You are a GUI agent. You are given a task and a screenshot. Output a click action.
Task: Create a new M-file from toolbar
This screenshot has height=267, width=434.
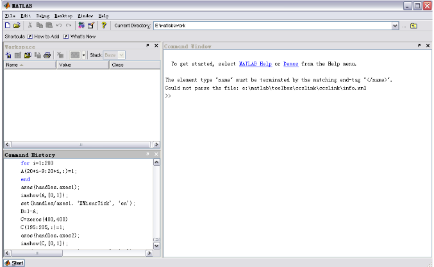8,26
